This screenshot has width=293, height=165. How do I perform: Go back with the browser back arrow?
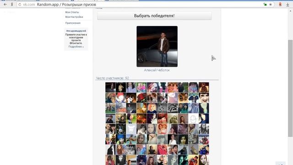pyautogui.click(x=5, y=4)
